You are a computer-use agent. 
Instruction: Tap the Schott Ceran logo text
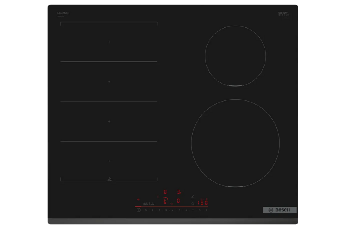pyautogui.click(x=283, y=14)
